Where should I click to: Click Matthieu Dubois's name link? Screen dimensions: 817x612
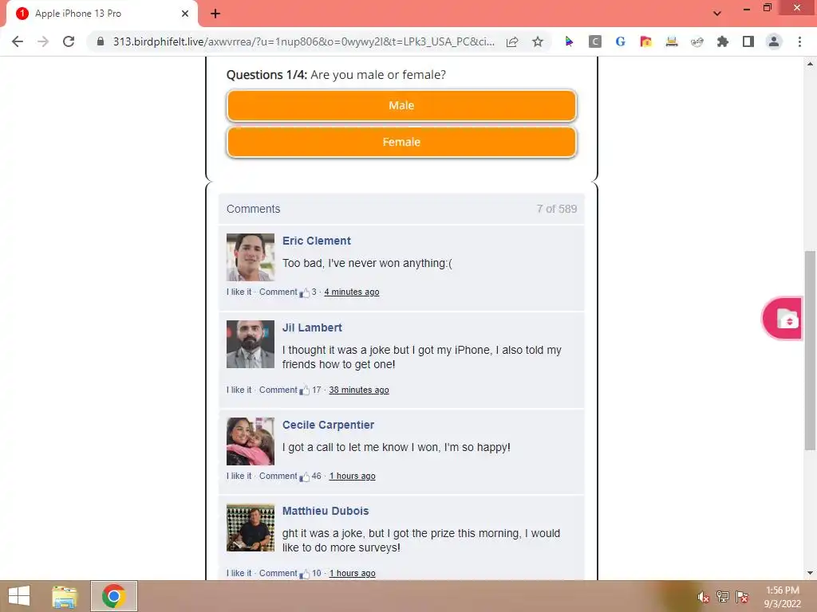(x=326, y=511)
